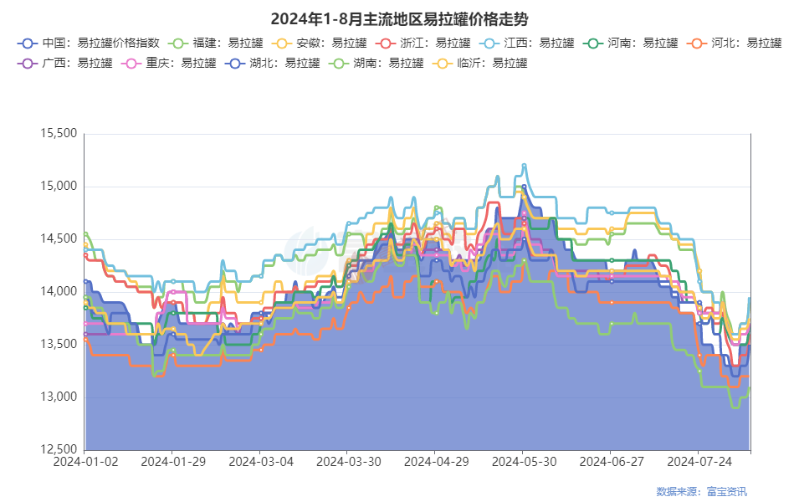Click the 2024-07-24 x-axis date label
Viewport: 799px width, 502px height.
click(x=698, y=461)
